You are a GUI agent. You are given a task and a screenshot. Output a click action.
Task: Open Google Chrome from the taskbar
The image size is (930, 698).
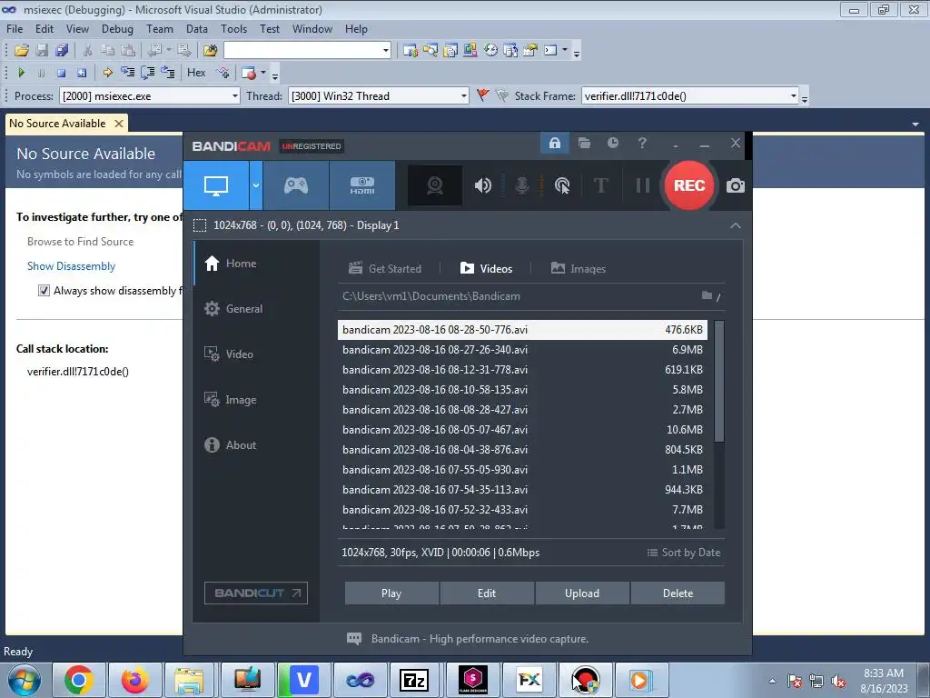[x=79, y=680]
